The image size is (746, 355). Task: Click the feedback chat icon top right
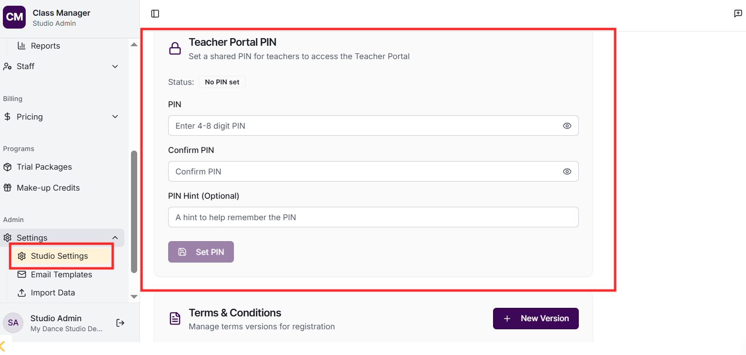coord(738,14)
